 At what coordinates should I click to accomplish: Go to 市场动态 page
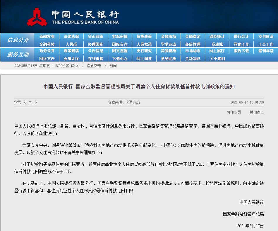(x=193, y=51)
